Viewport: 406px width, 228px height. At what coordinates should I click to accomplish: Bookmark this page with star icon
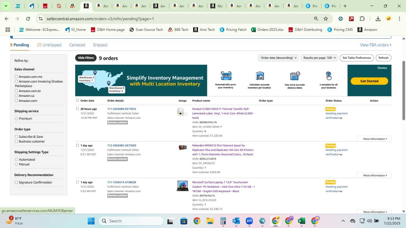coord(326,19)
